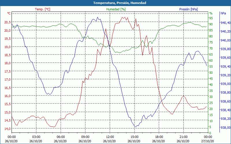
Task: Click the '18,5' temperature axis value
Action: (8, 55)
